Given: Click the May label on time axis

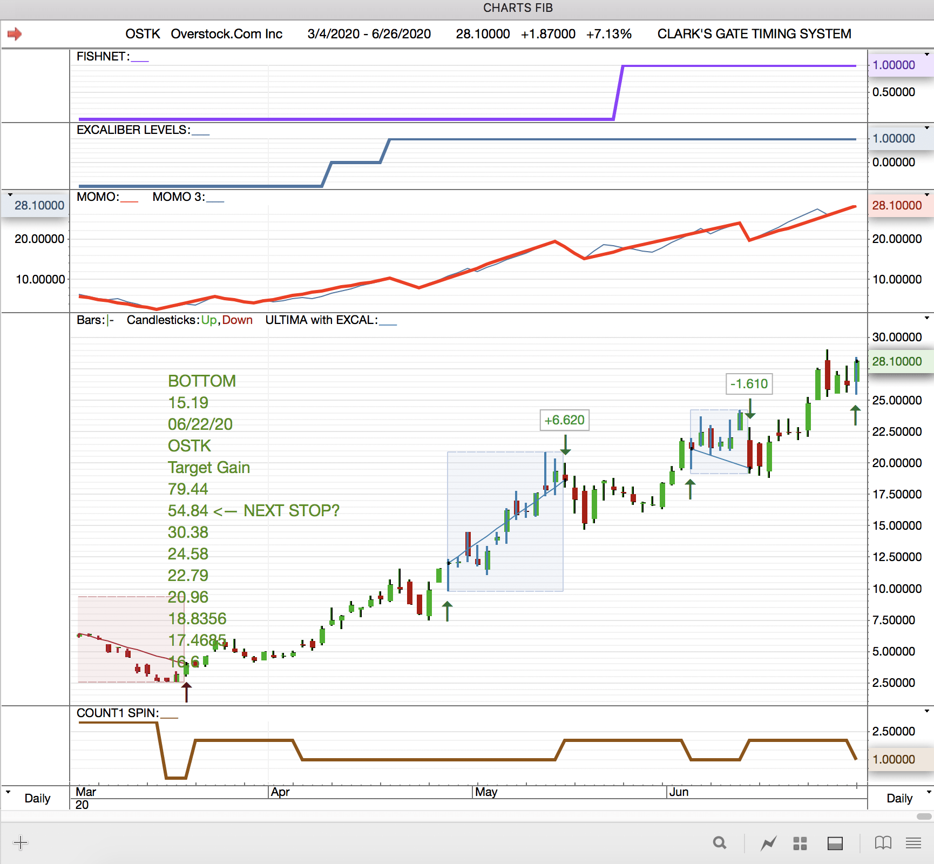Looking at the screenshot, I should coord(486,792).
